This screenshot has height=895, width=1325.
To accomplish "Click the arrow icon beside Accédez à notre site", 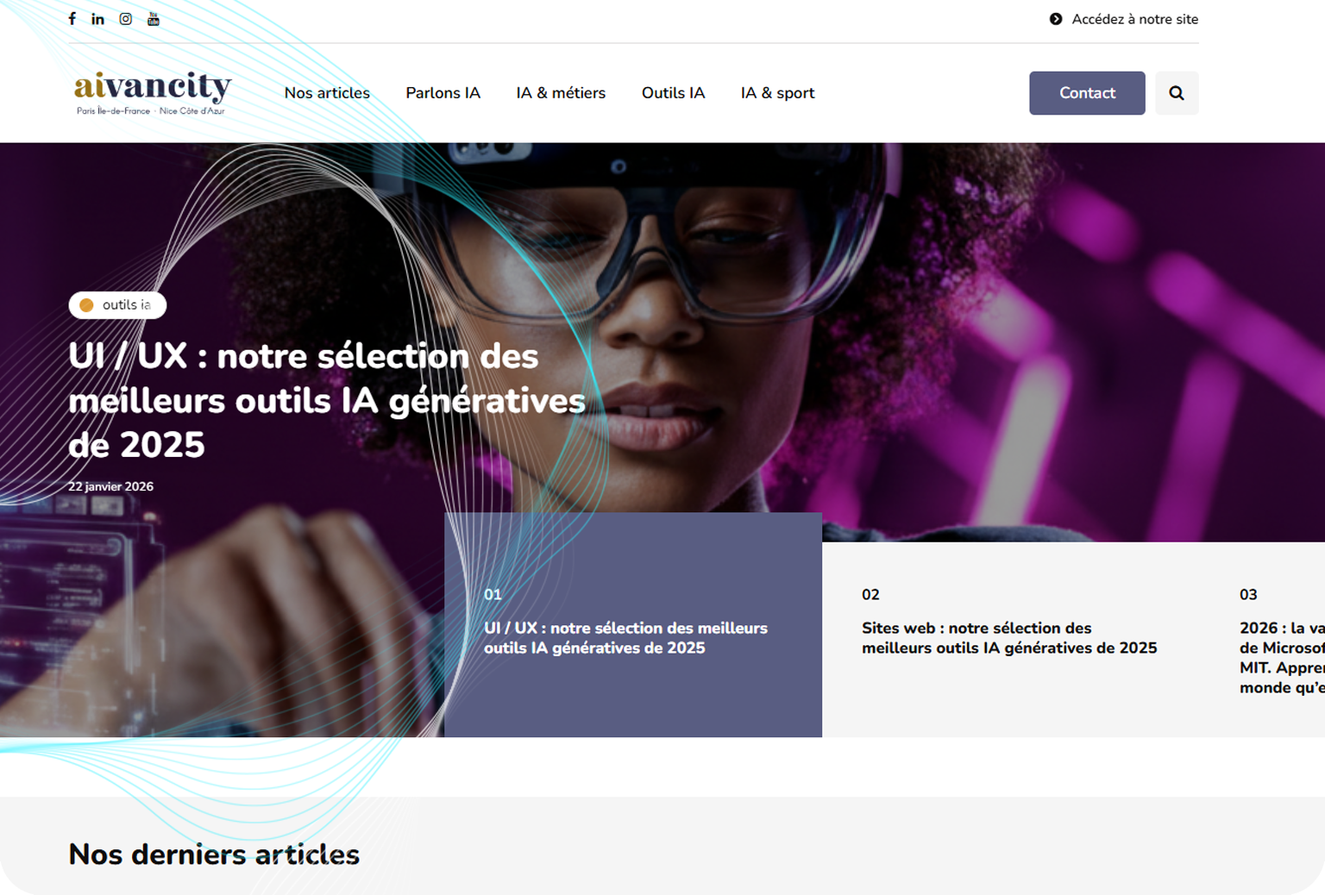I will pos(1056,19).
